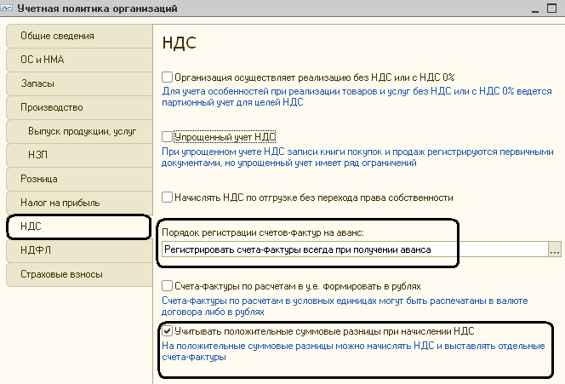Screen dimensions: 565x384
Task: Uncheck Учитывать положительные суммовые разницы checkbox
Action: pos(167,330)
